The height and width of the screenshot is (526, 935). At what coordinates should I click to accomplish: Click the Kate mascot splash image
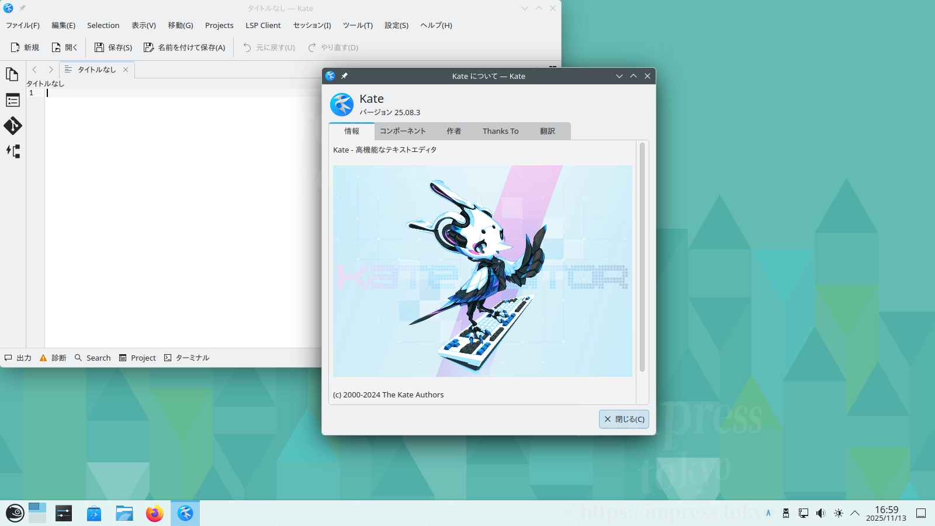pos(483,271)
